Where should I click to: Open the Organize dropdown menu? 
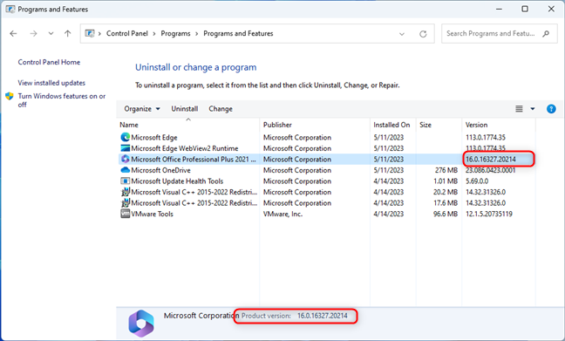tap(142, 109)
